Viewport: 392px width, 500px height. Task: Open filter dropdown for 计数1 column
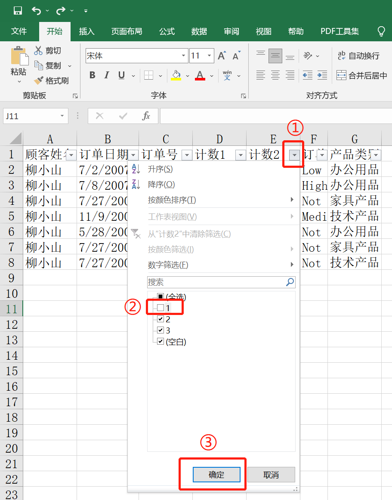point(241,155)
